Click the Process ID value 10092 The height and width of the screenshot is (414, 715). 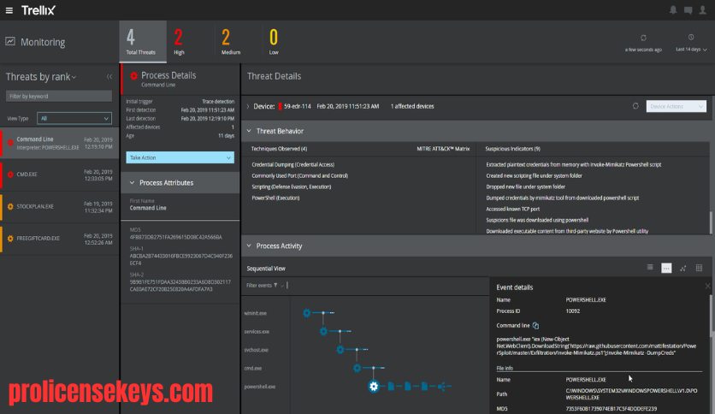pyautogui.click(x=573, y=311)
